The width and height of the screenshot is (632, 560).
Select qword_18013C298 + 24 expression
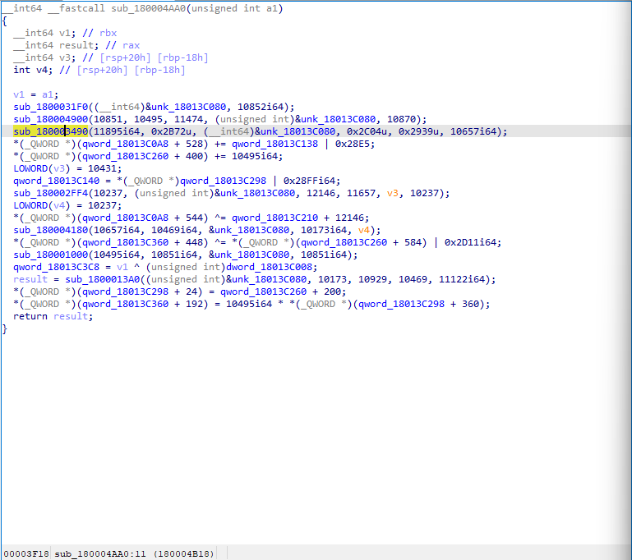(140, 291)
